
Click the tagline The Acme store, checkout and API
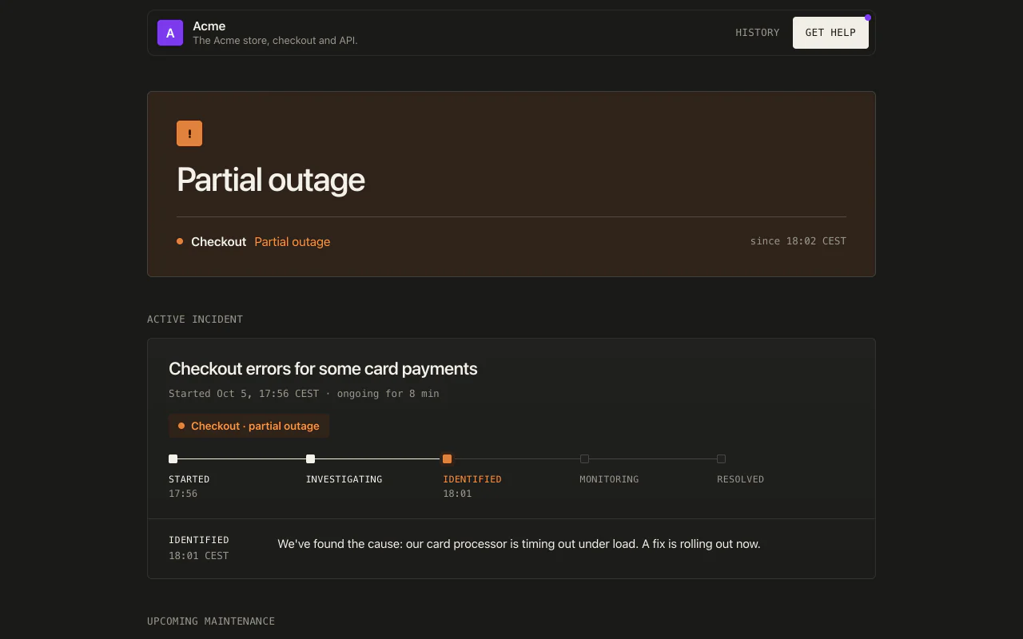coord(275,40)
